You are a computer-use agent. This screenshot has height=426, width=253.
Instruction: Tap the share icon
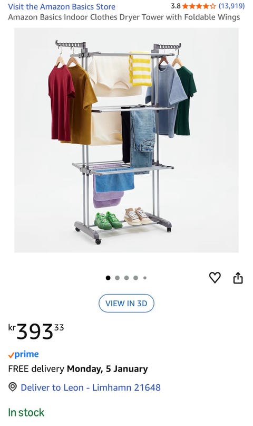pos(238,278)
